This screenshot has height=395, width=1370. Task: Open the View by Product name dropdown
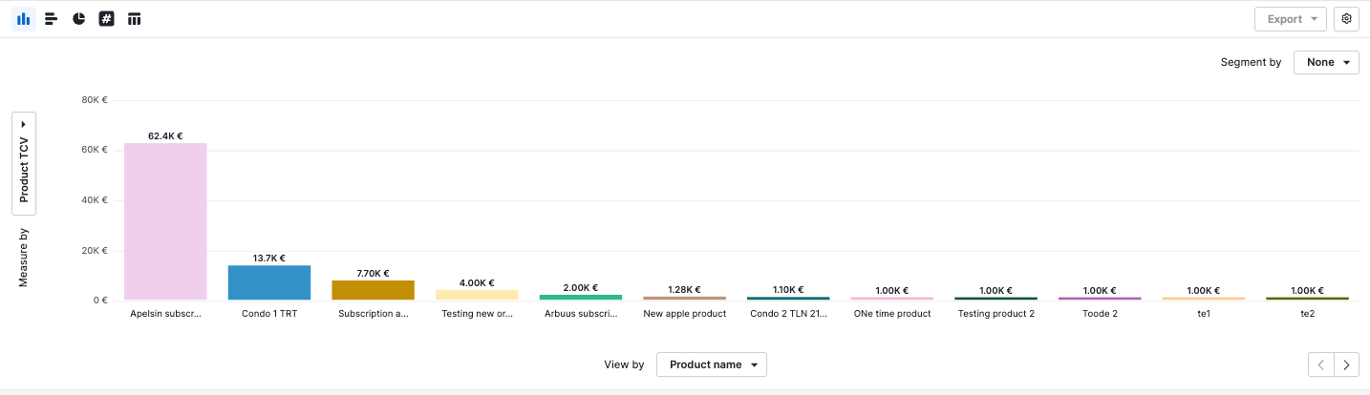pyautogui.click(x=711, y=364)
